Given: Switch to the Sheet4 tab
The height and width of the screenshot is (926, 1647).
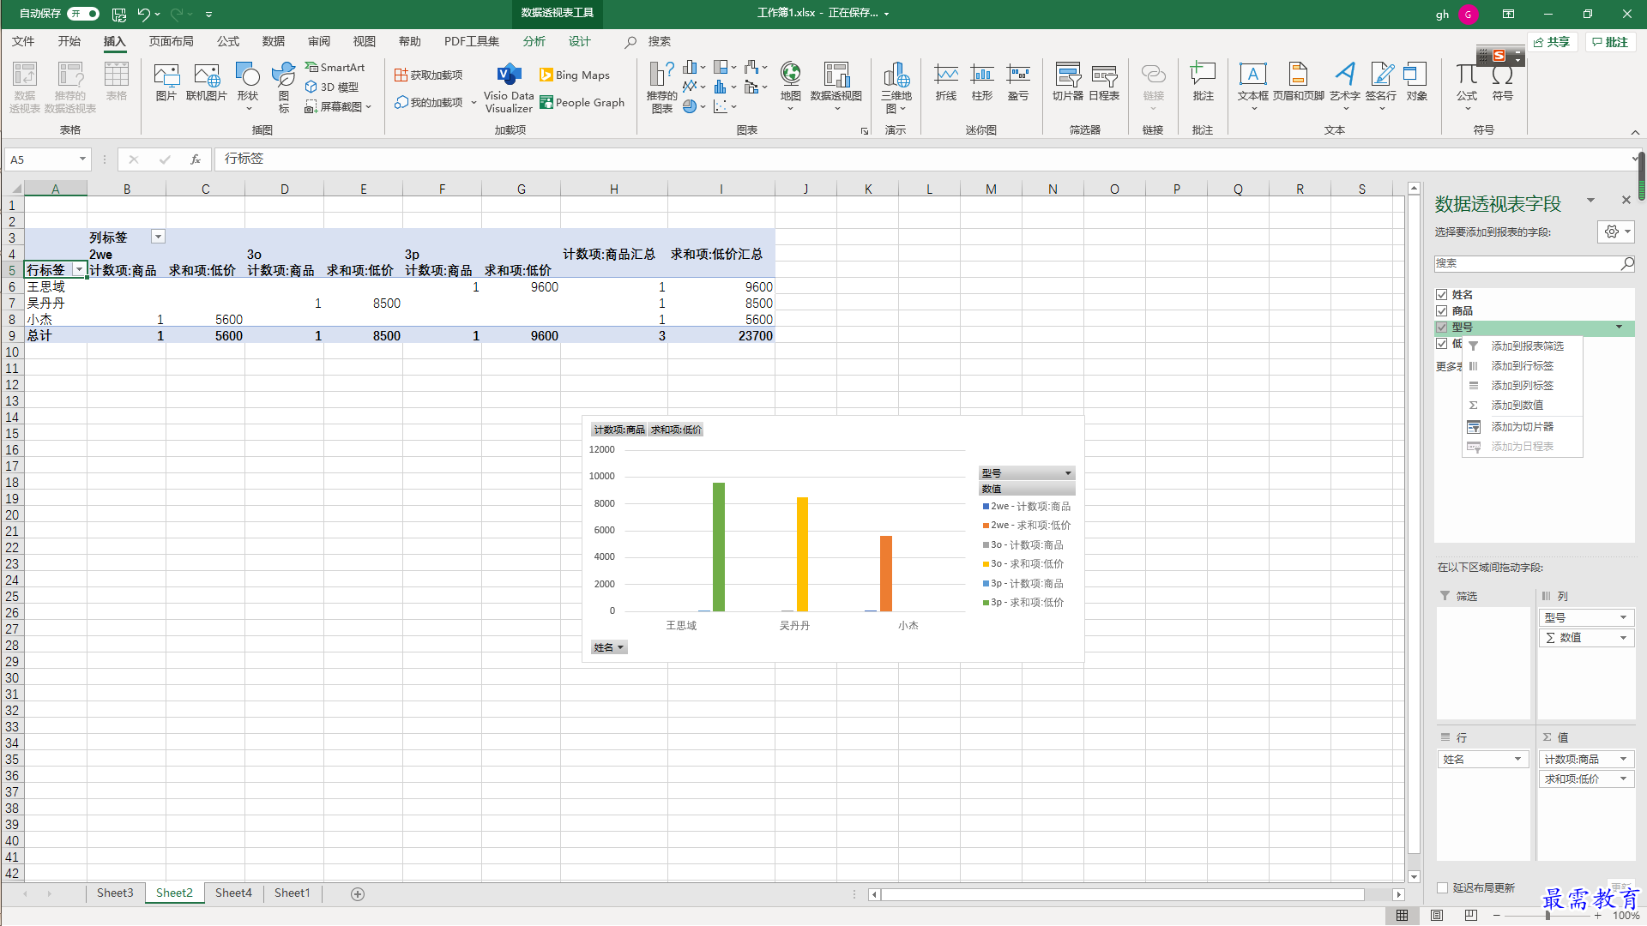Looking at the screenshot, I should tap(233, 893).
